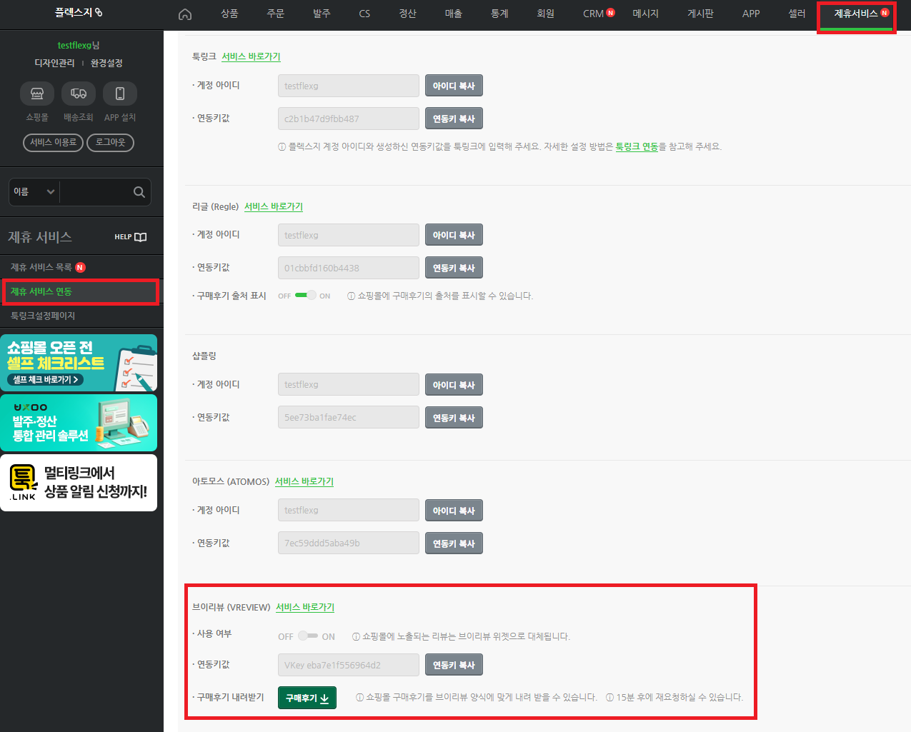
Task: Open the 발주·정산 통합 관리 솔루션 banner
Action: (79, 423)
